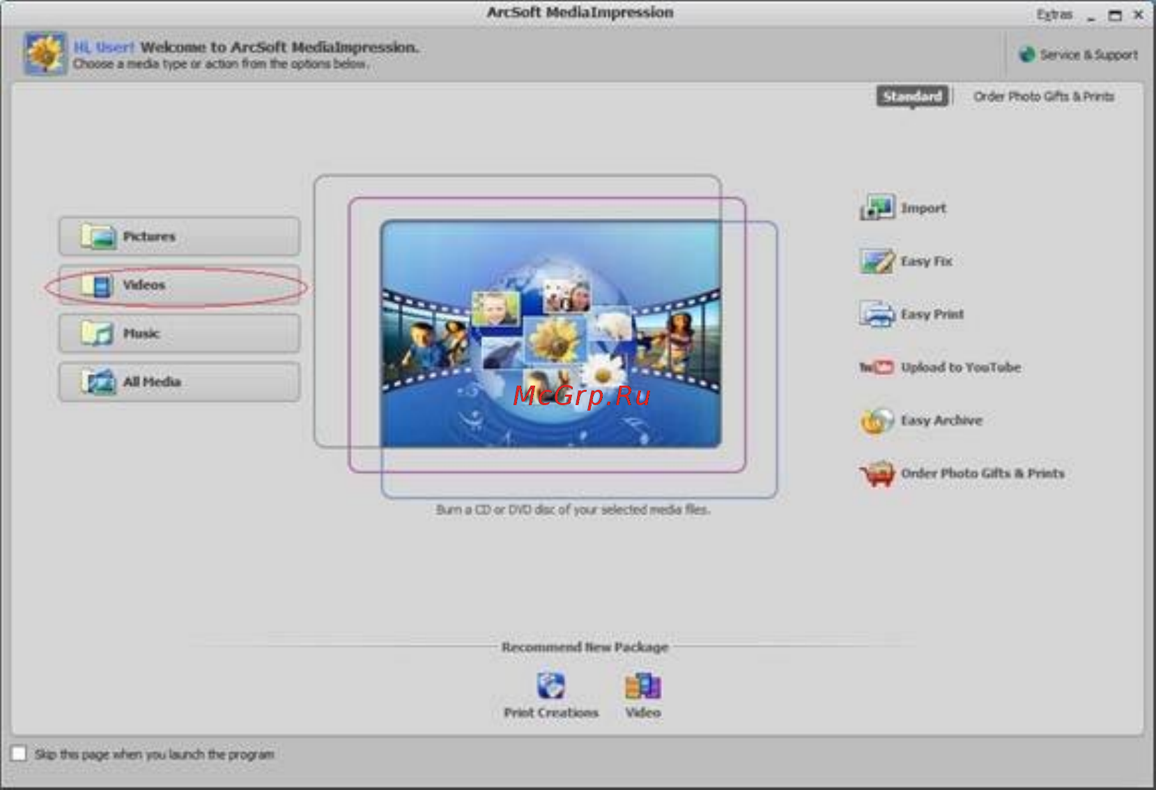
Task: Open Service & Support
Action: click(x=1088, y=54)
